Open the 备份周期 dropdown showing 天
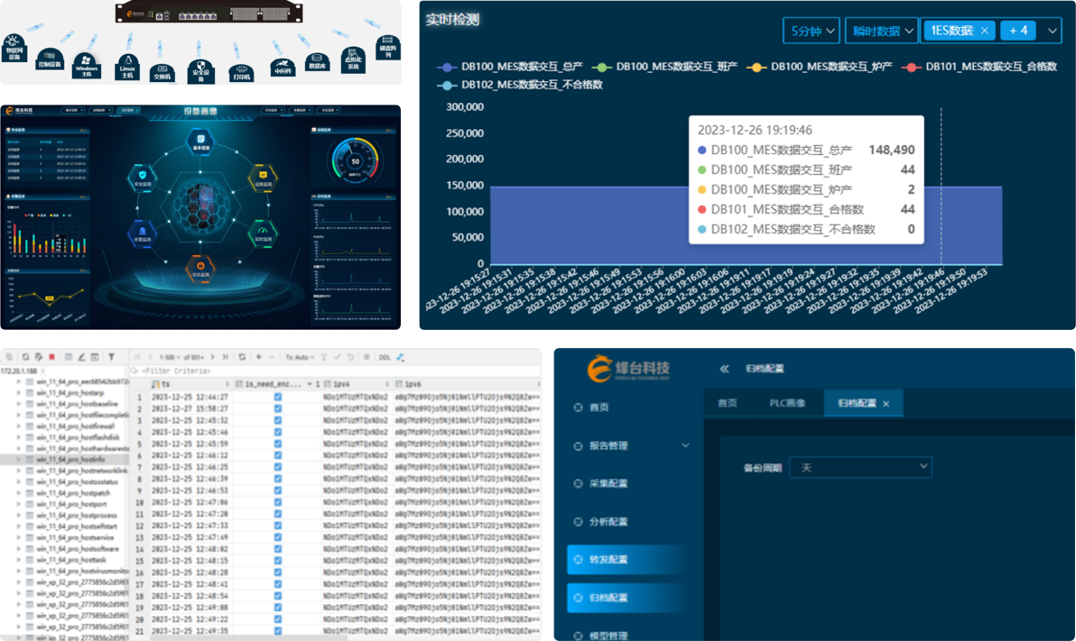The width and height of the screenshot is (1076, 641). tap(859, 467)
